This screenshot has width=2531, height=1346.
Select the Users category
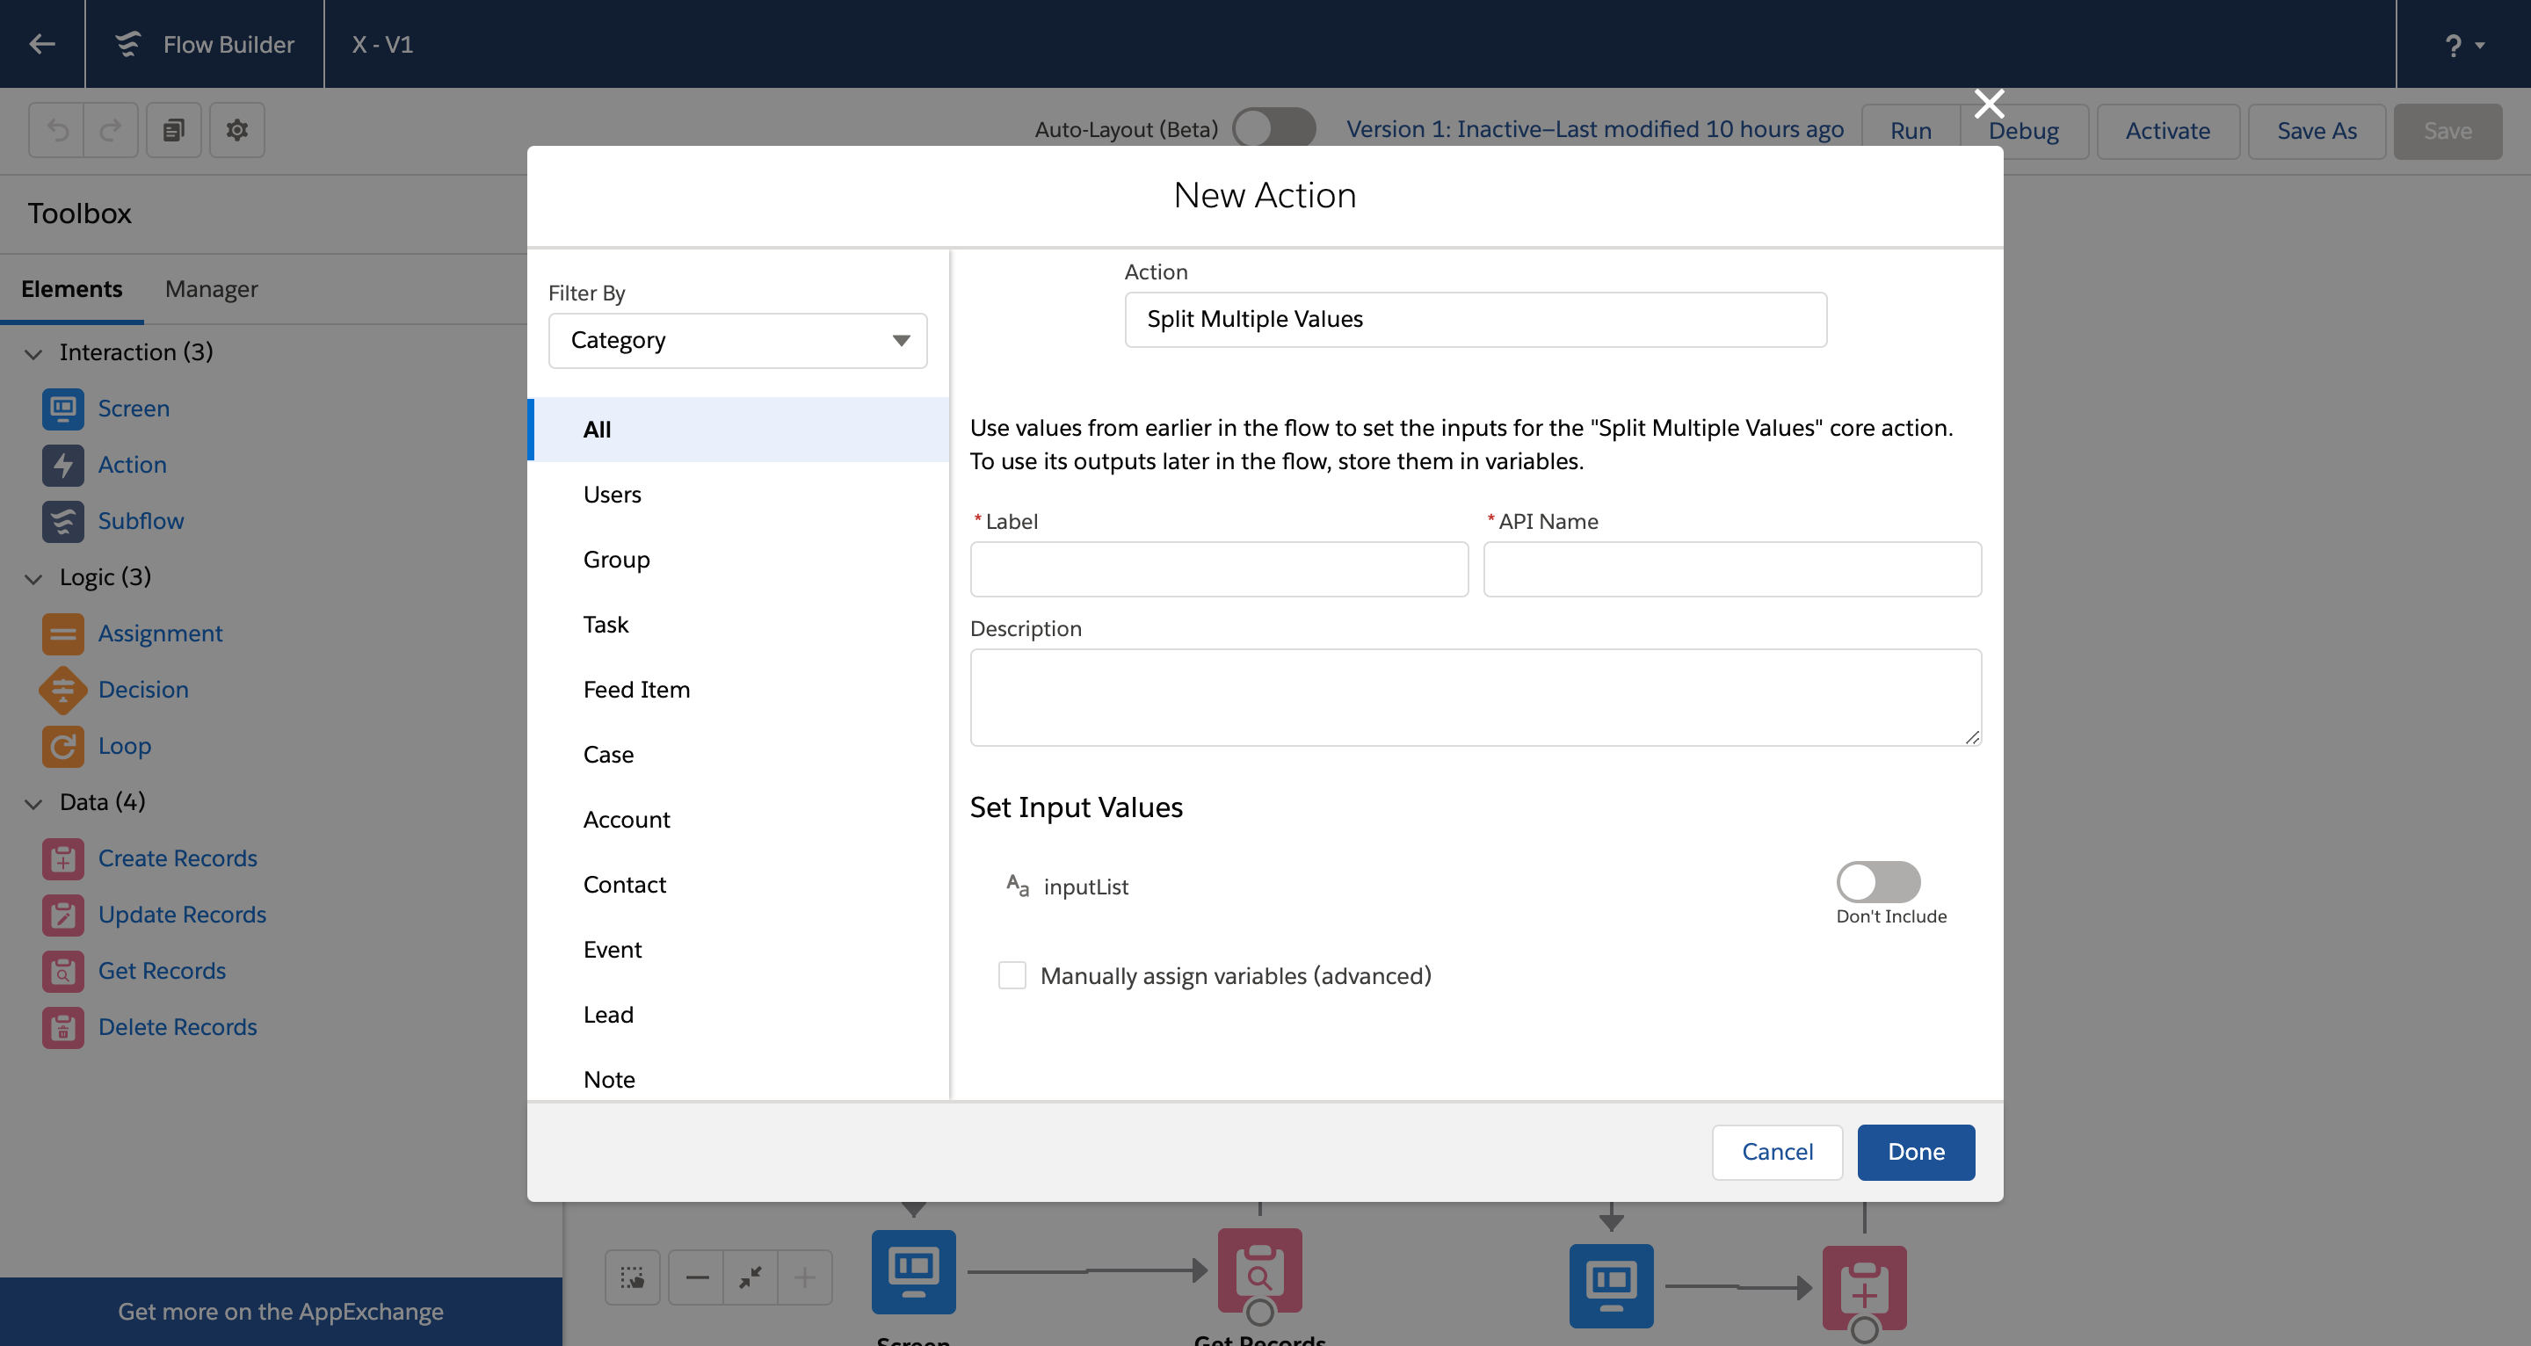coord(739,494)
